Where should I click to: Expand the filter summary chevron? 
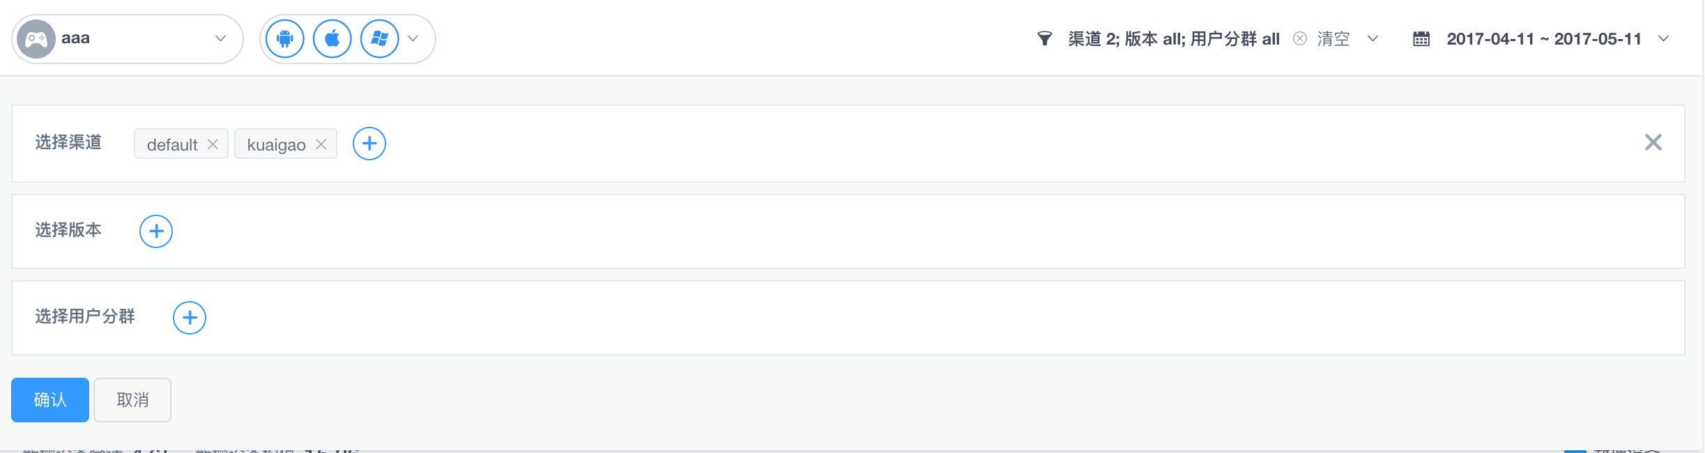point(1373,38)
